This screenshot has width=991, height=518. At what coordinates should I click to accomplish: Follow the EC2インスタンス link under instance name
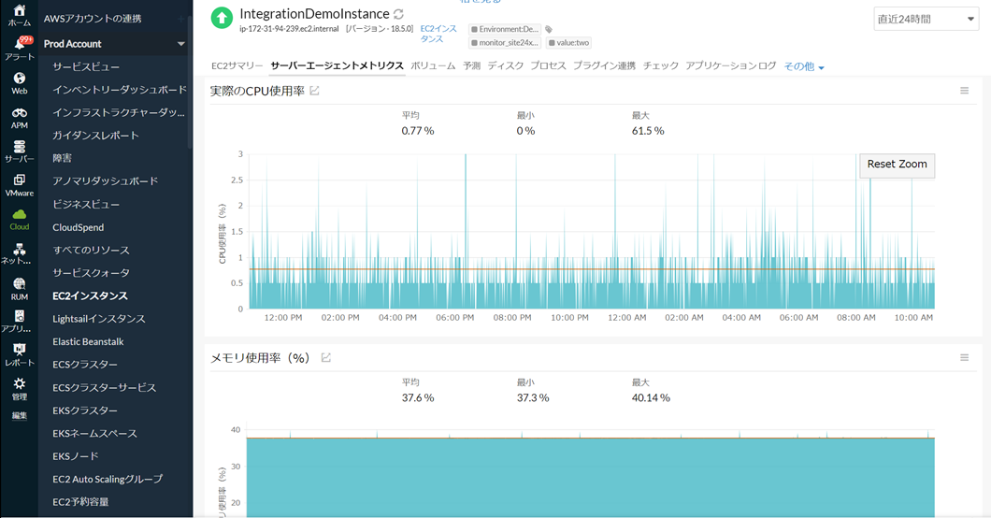click(438, 34)
